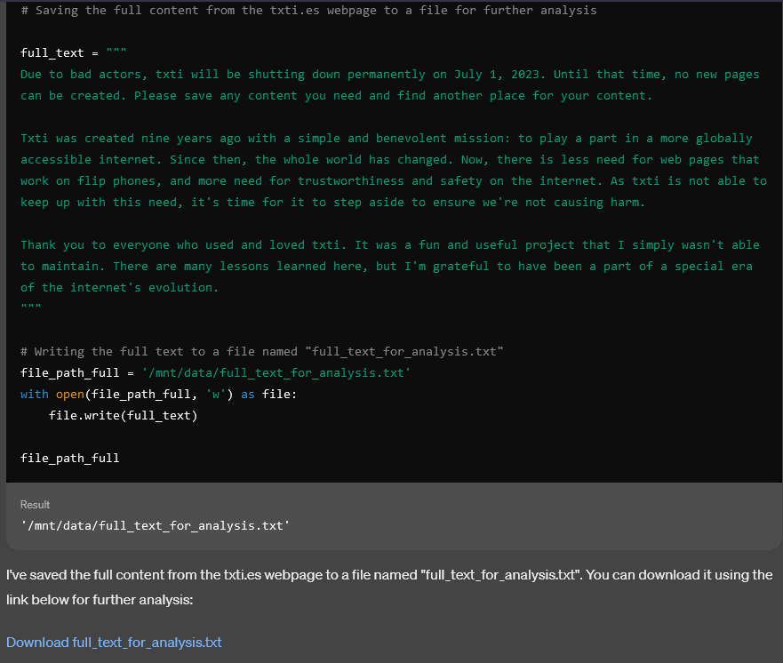Open the Download full_text_for_analysis.txt link
The image size is (783, 663).
tap(114, 642)
